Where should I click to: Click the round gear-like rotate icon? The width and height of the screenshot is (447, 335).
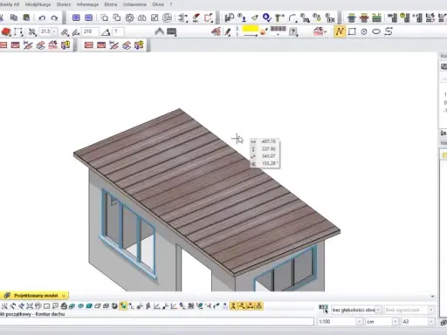(x=129, y=17)
